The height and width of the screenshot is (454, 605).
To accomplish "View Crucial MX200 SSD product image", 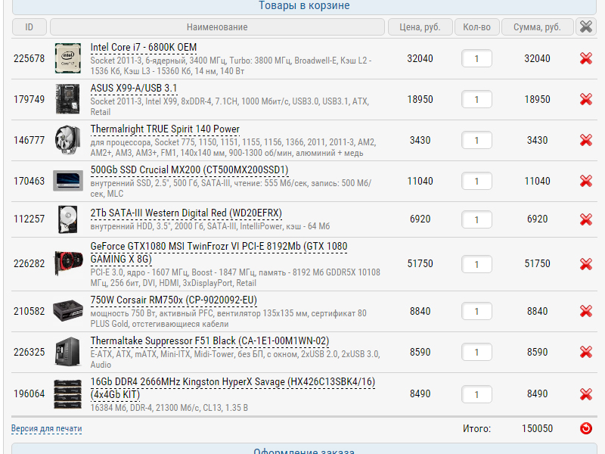I will click(x=68, y=181).
